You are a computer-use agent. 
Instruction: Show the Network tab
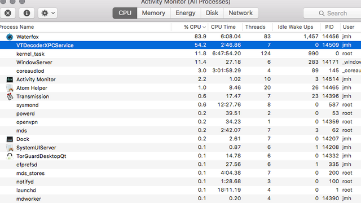pyautogui.click(x=241, y=13)
